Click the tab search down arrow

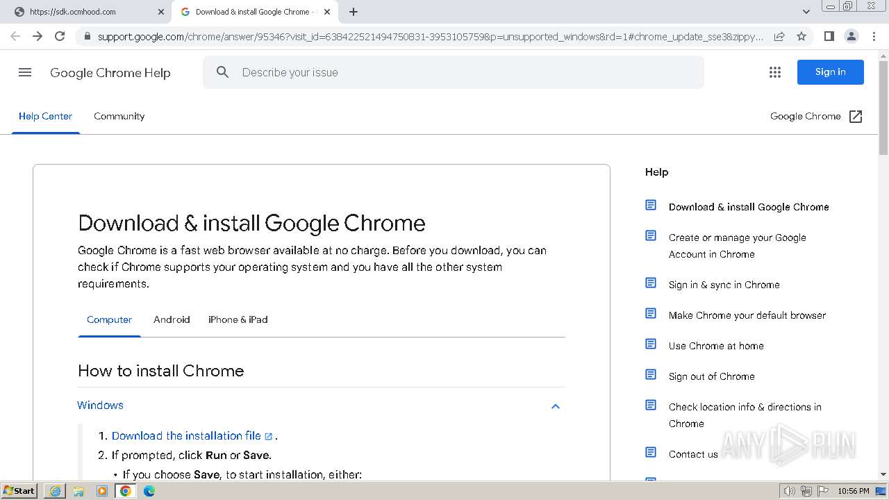tap(806, 12)
